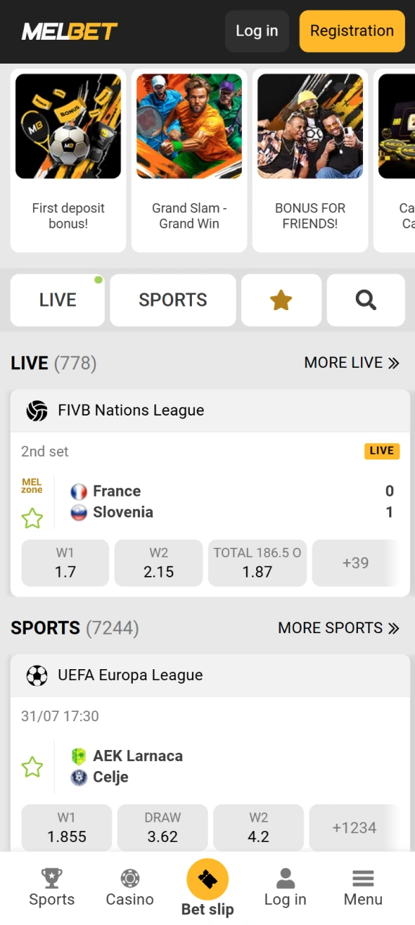This screenshot has width=415, height=925.
Task: Open the hamburger Menu icon
Action: point(363,878)
